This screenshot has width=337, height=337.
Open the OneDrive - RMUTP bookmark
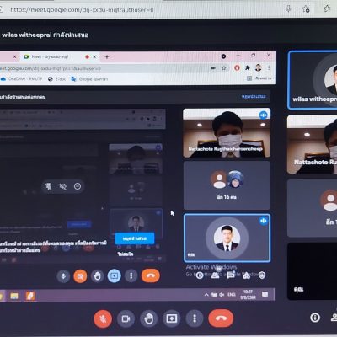(22, 79)
